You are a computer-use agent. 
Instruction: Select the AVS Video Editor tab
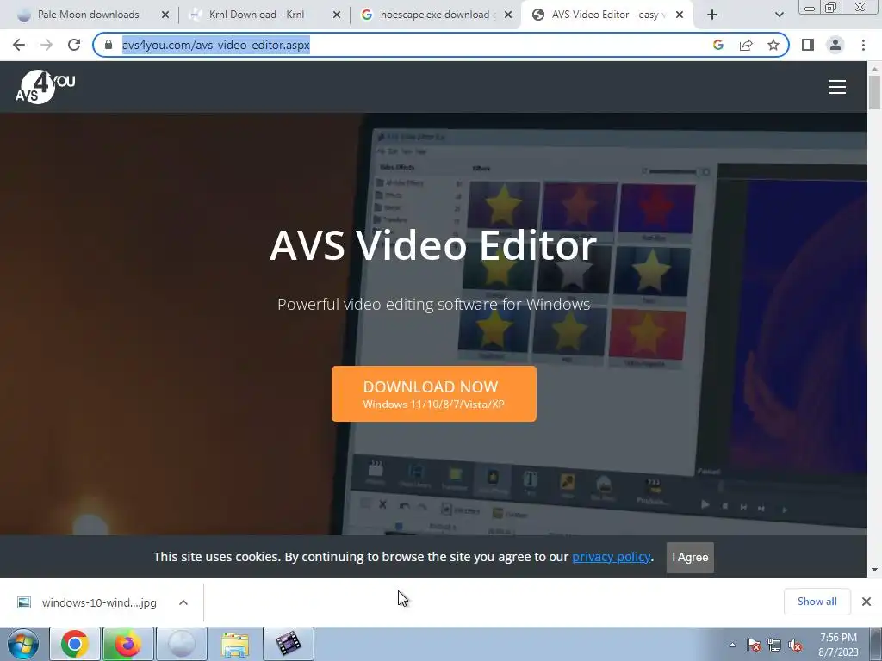click(607, 15)
